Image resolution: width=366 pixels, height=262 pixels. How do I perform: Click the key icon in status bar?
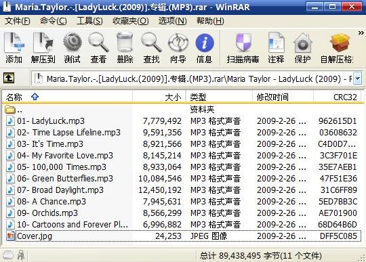21,255
